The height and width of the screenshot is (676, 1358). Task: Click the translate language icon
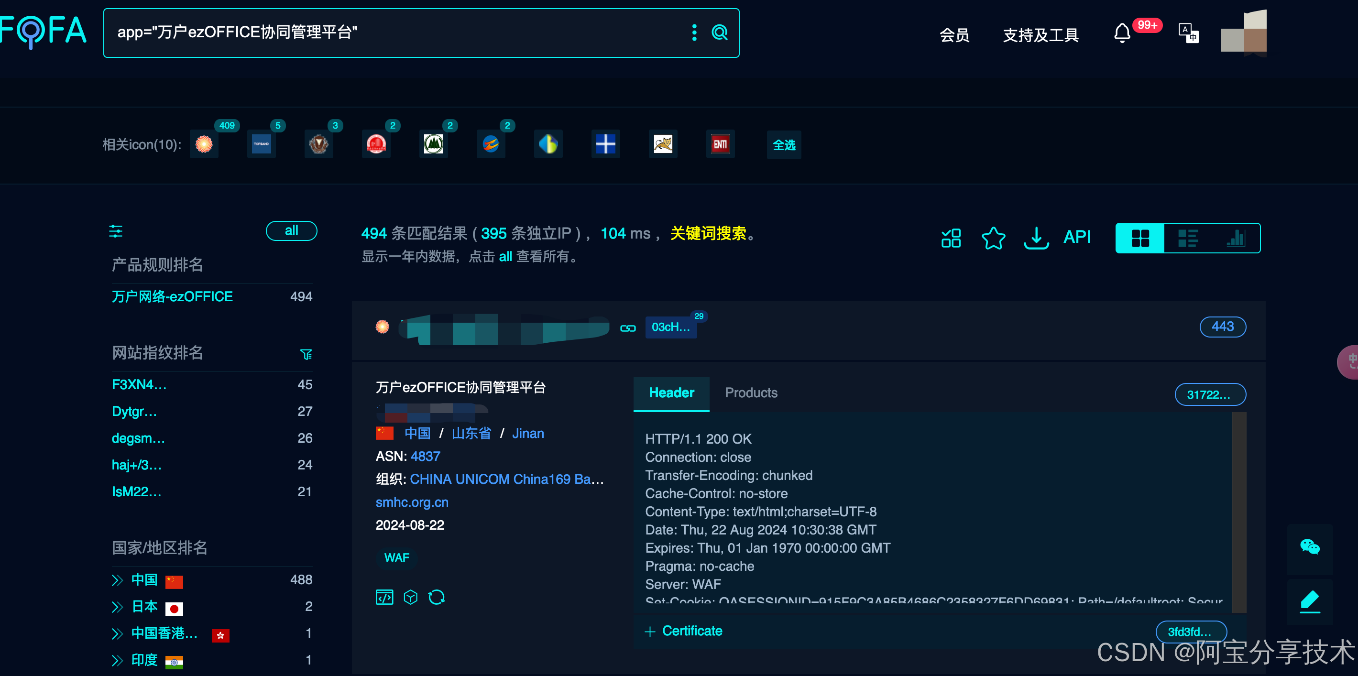pos(1188,33)
